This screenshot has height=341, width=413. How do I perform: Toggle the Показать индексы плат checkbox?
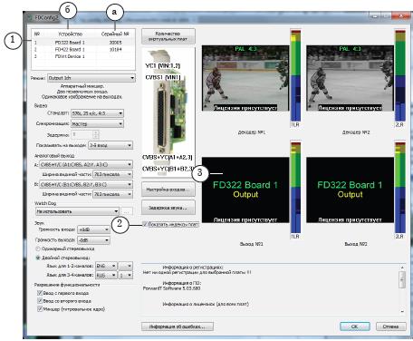(145, 224)
